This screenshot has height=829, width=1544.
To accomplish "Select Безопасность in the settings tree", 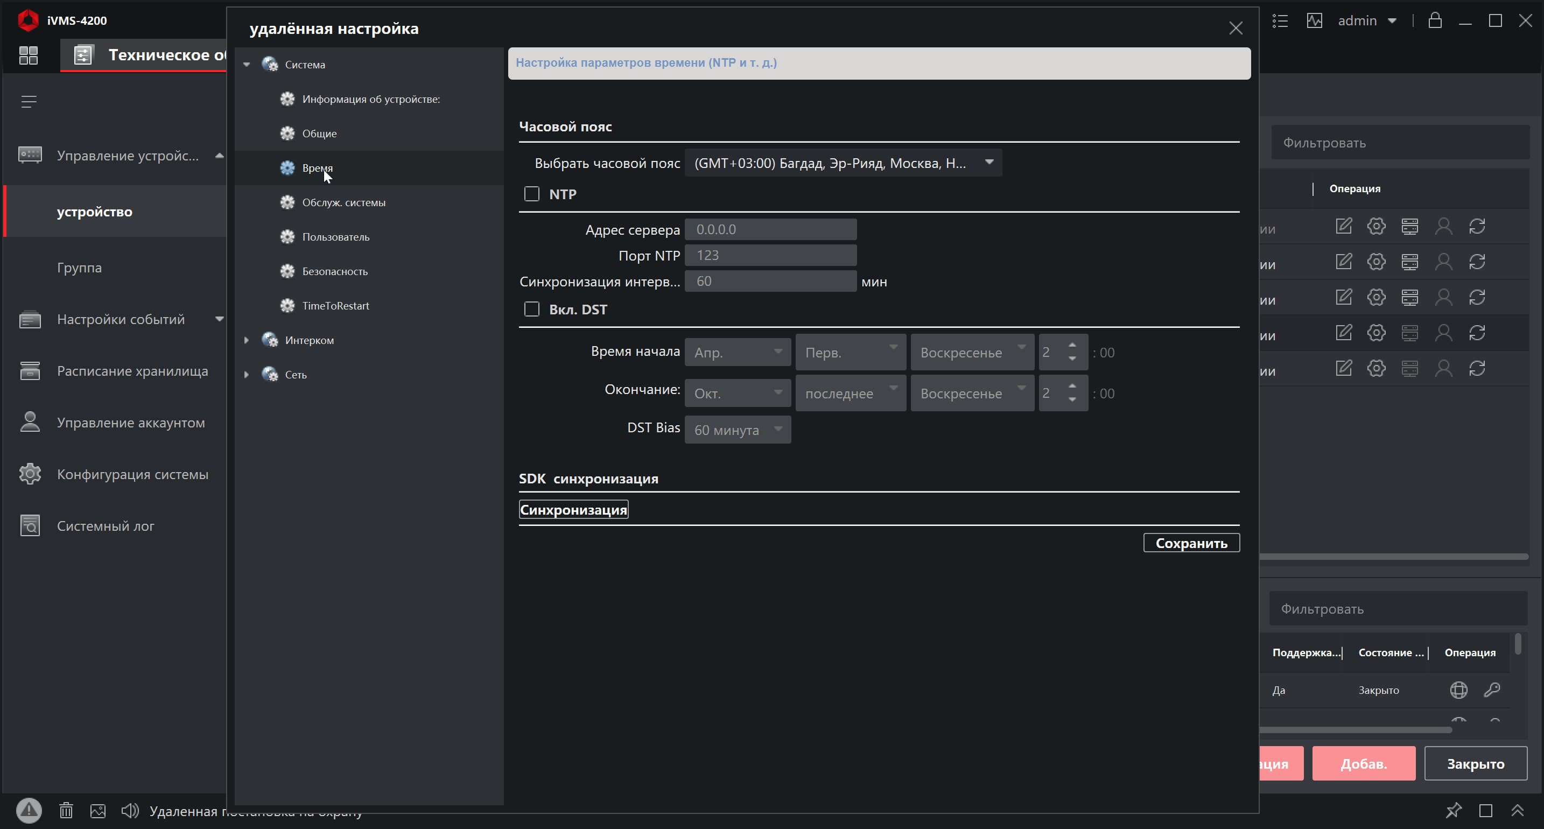I will pos(334,271).
